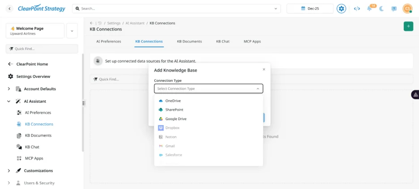Image resolution: width=419 pixels, height=189 pixels.
Task: Expand the dropdown next to Welcome Page
Action: (x=72, y=31)
